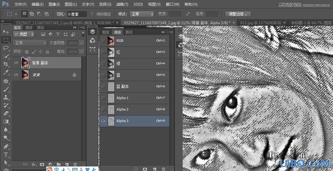This screenshot has width=333, height=171.
Task: Show the Alpha 2 channel
Action: point(104,109)
